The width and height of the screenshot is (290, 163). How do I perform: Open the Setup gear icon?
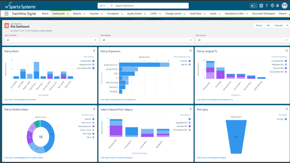pos(272,6)
